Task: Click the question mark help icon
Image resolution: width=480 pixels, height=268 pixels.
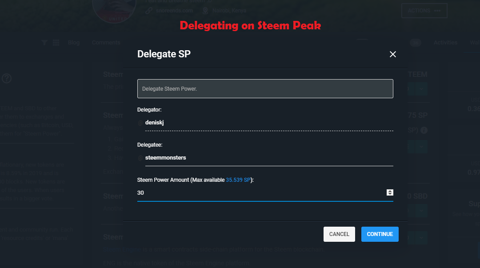Action: point(7,79)
